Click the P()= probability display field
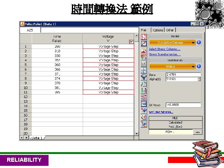This screenshot has height=168, width=224. (x=171, y=132)
